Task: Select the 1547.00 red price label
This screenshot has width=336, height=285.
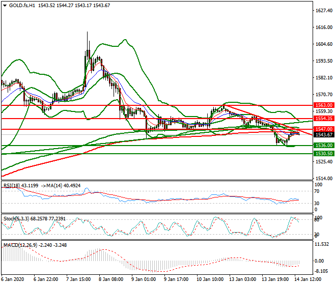Action: click(x=324, y=129)
